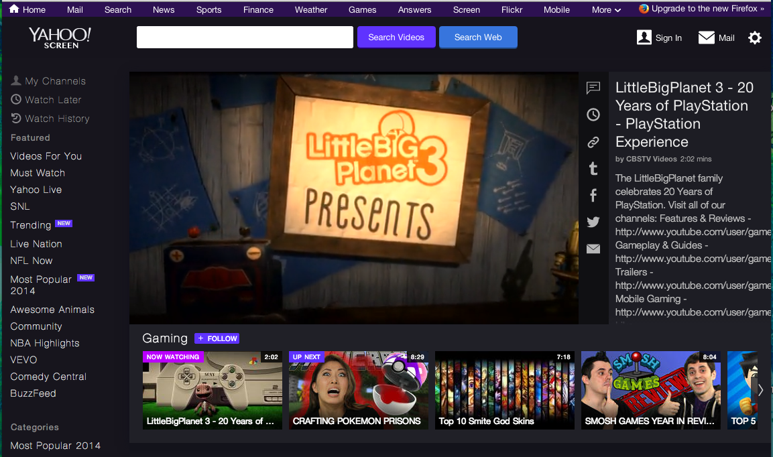Open Mail in top navigation bar
Screen dimensions: 773x457
click(75, 10)
